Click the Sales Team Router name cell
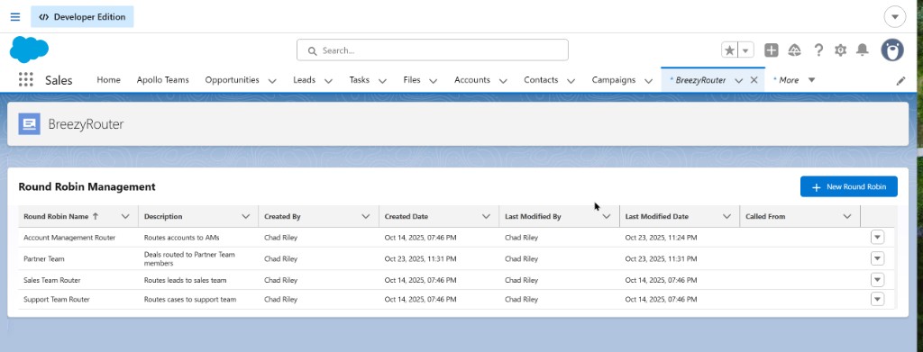The height and width of the screenshot is (352, 923). pyautogui.click(x=51, y=280)
